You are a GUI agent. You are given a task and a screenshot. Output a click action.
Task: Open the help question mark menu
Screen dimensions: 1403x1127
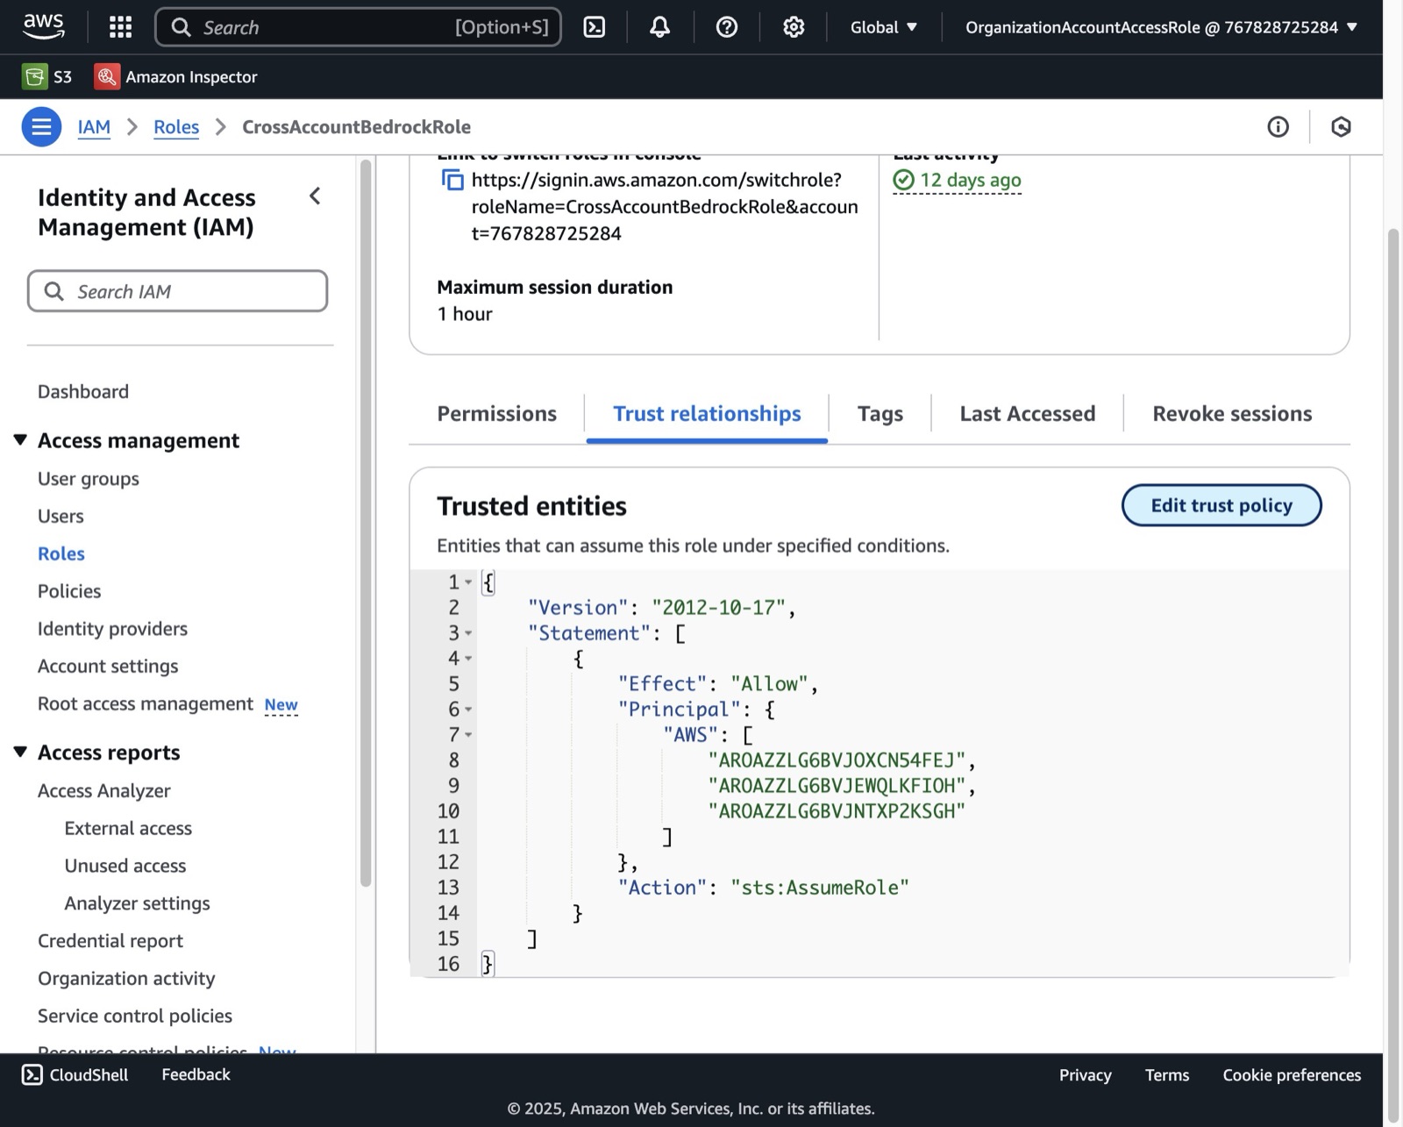(x=726, y=27)
